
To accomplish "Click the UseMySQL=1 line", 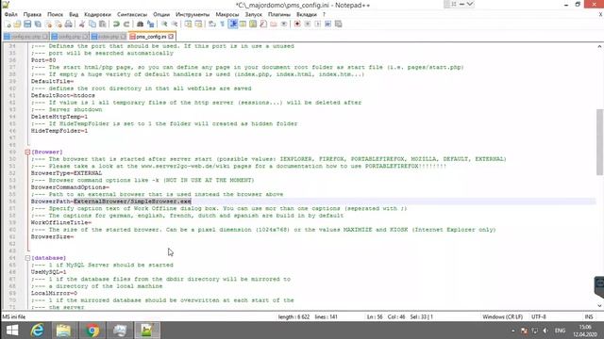I will (x=48, y=272).
